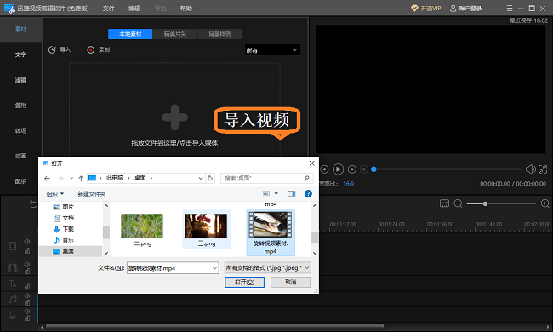Click the music track note icon
This screenshot has width=553, height=332.
point(13,300)
